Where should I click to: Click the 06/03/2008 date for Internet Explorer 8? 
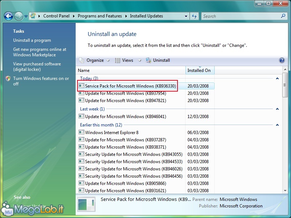pos(198,132)
